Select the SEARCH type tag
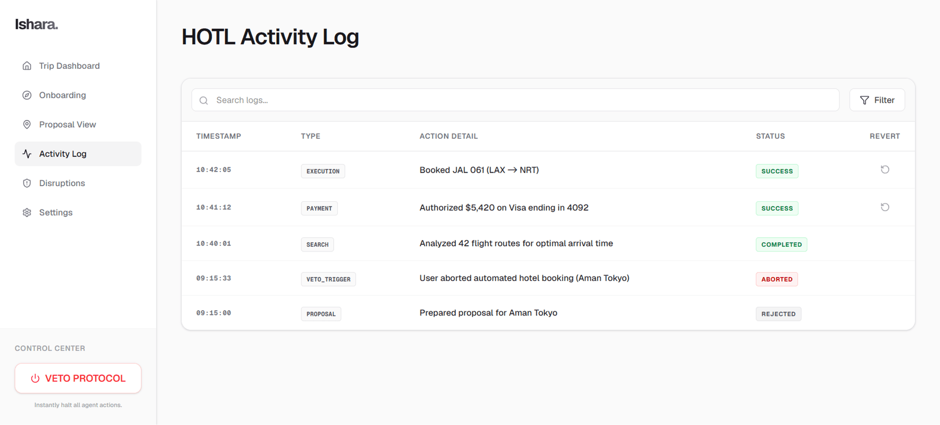940x425 pixels. 317,245
